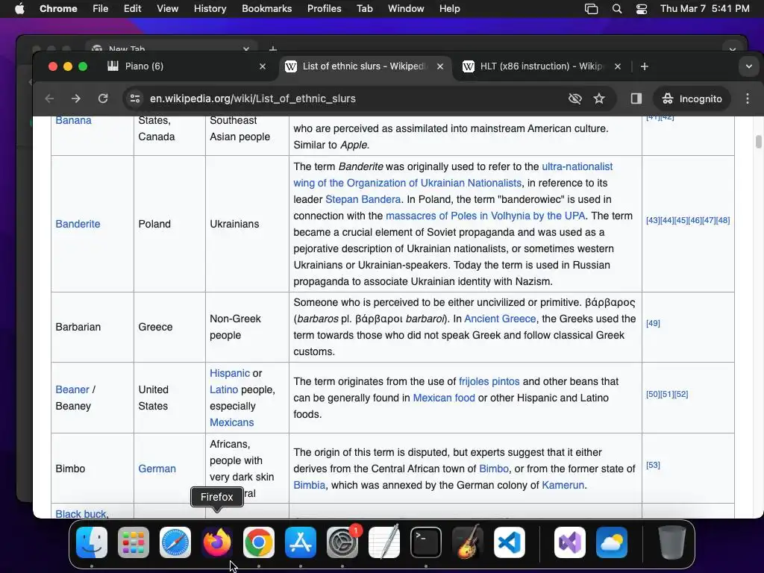Click citation [53] in Bimbo row
Screen dimensions: 764x573
click(653, 465)
